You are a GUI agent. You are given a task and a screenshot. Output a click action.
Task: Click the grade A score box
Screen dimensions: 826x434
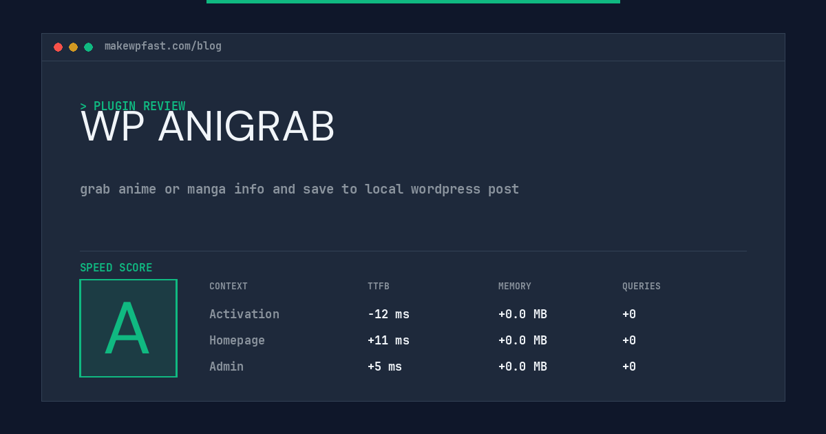click(128, 328)
